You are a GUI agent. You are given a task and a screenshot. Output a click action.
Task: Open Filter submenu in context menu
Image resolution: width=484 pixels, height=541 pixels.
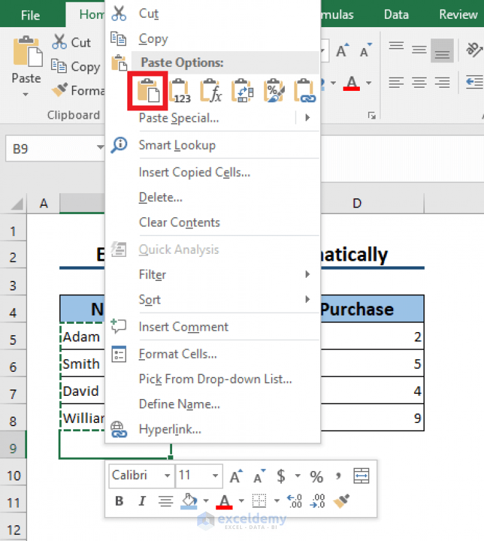pos(212,275)
